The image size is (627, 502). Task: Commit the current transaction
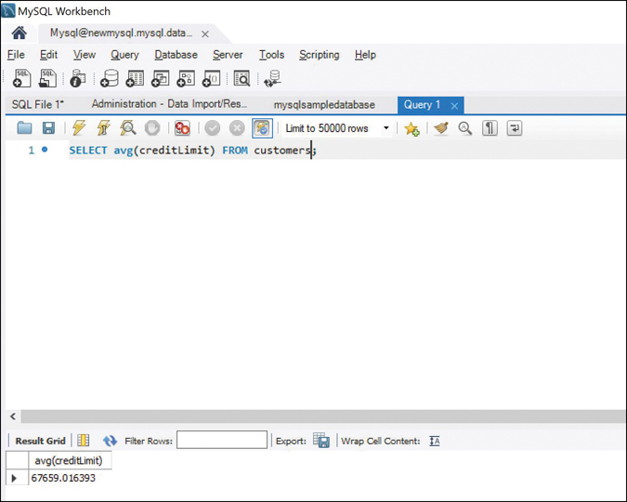tap(213, 128)
